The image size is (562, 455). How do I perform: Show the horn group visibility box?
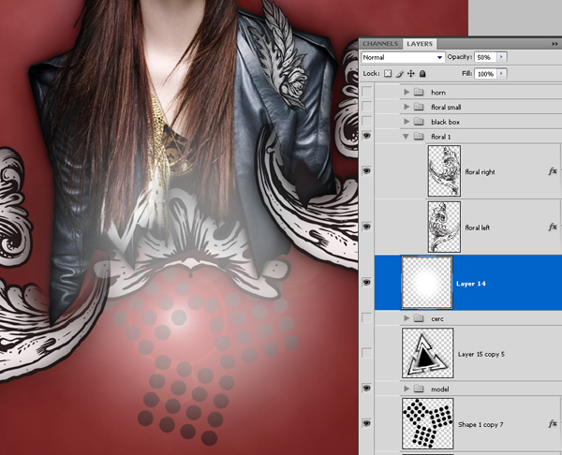click(x=366, y=92)
